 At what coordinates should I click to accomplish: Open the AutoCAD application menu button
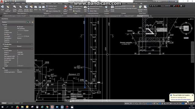click(x=2, y=2)
